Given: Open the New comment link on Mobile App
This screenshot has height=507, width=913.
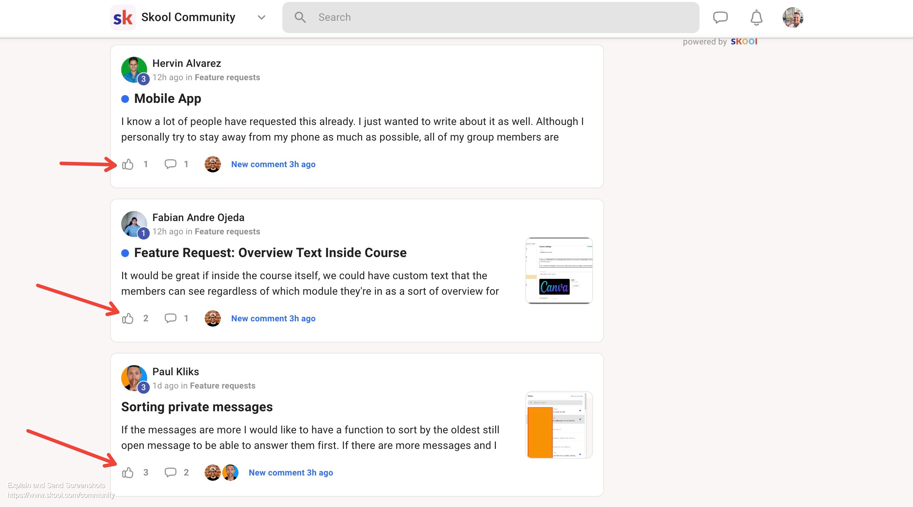Looking at the screenshot, I should point(273,164).
